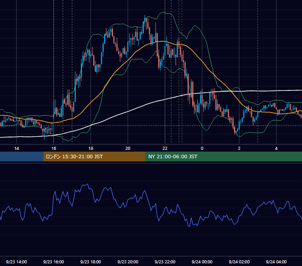The width and height of the screenshot is (302, 266).
Task: Select the NY 21:00-06:00 JST session band
Action: 223,156
